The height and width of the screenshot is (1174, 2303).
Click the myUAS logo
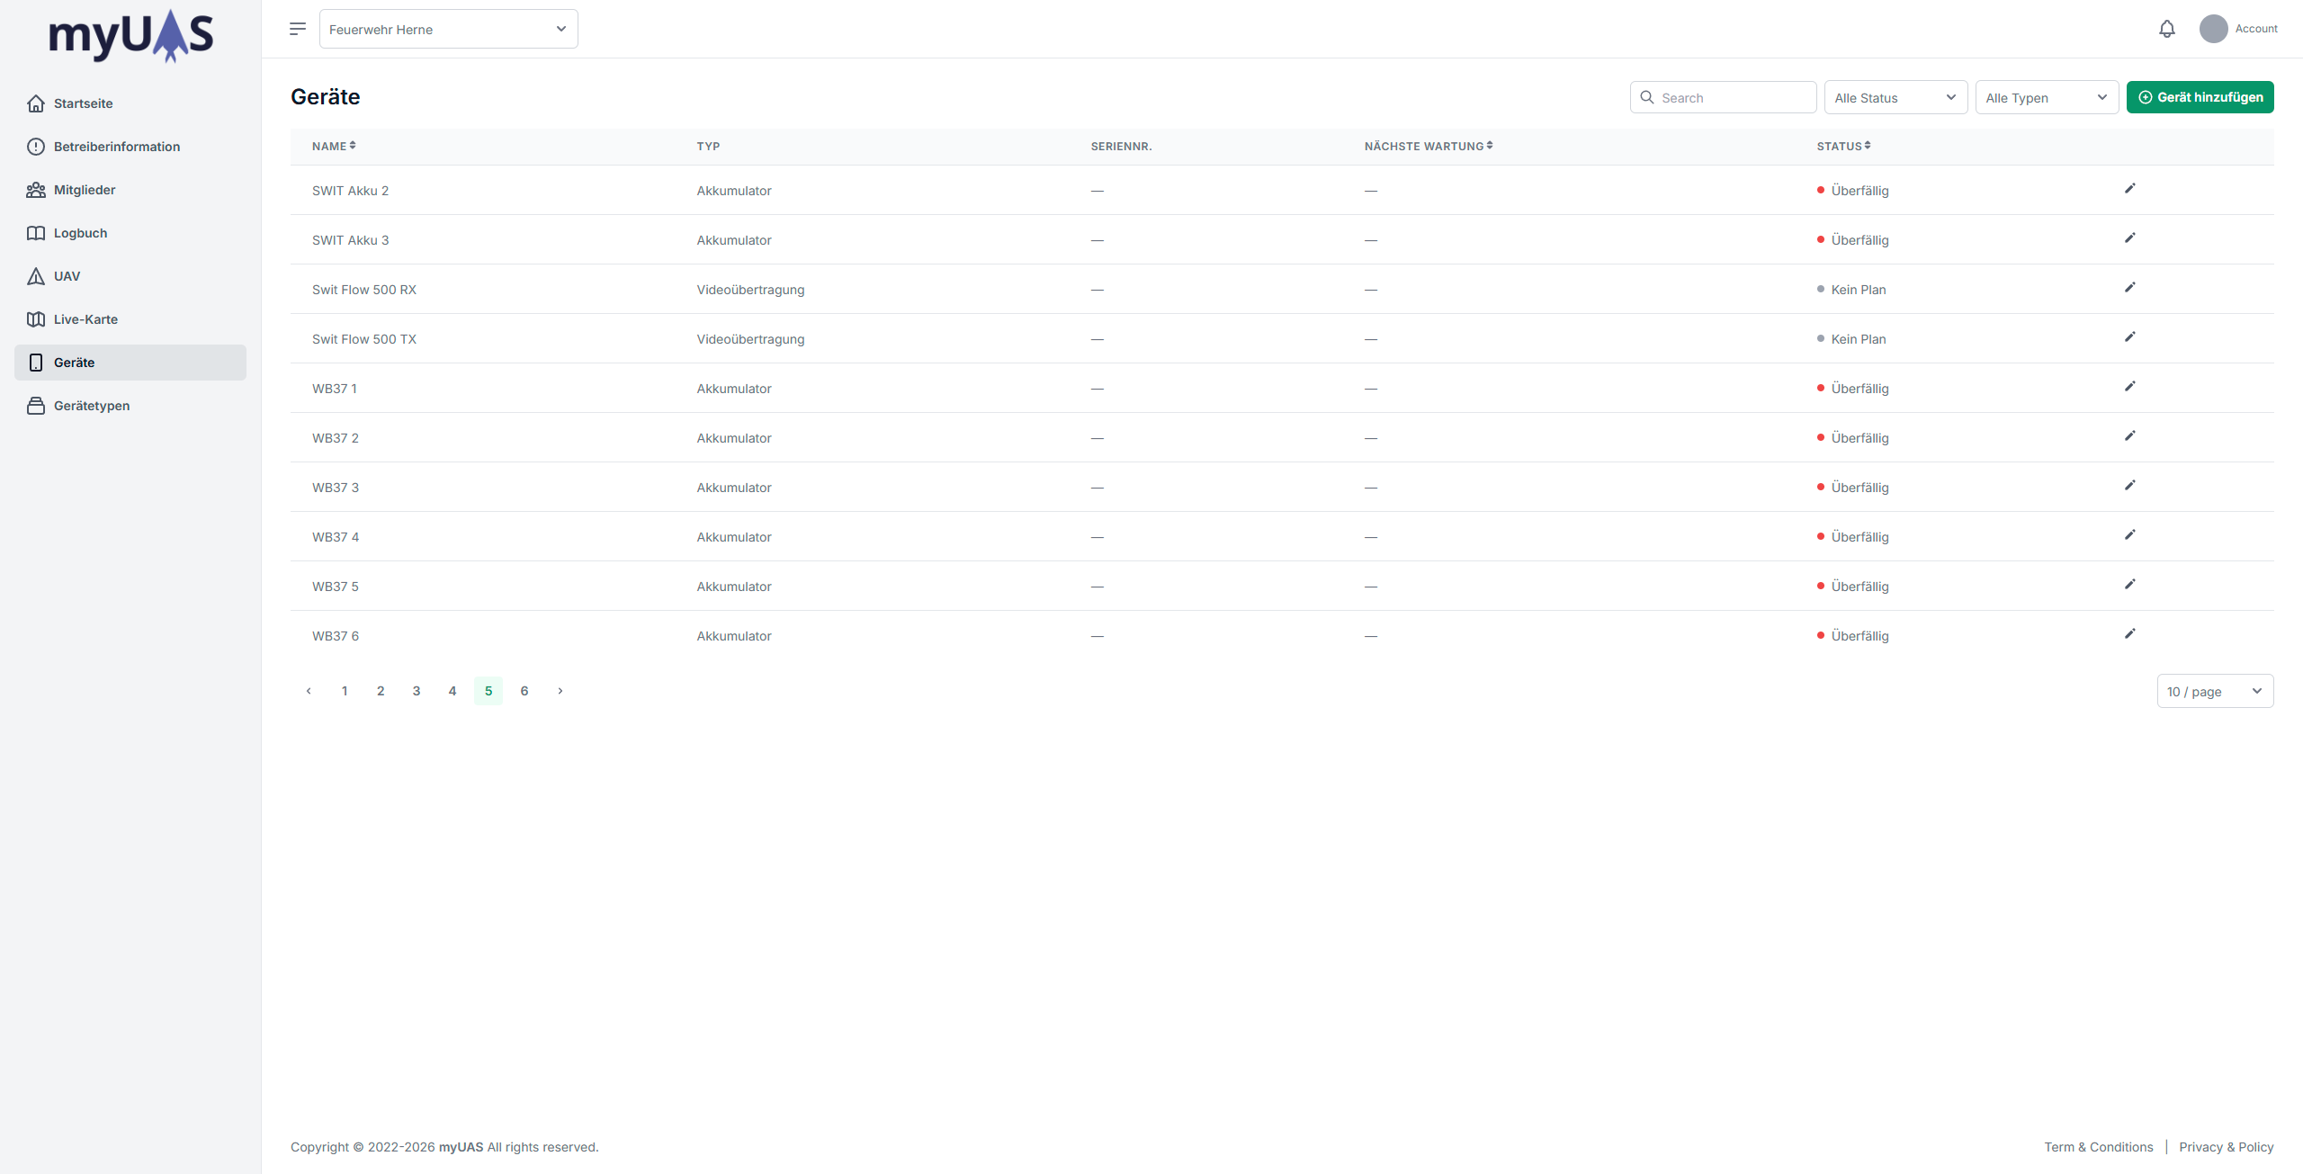point(130,36)
